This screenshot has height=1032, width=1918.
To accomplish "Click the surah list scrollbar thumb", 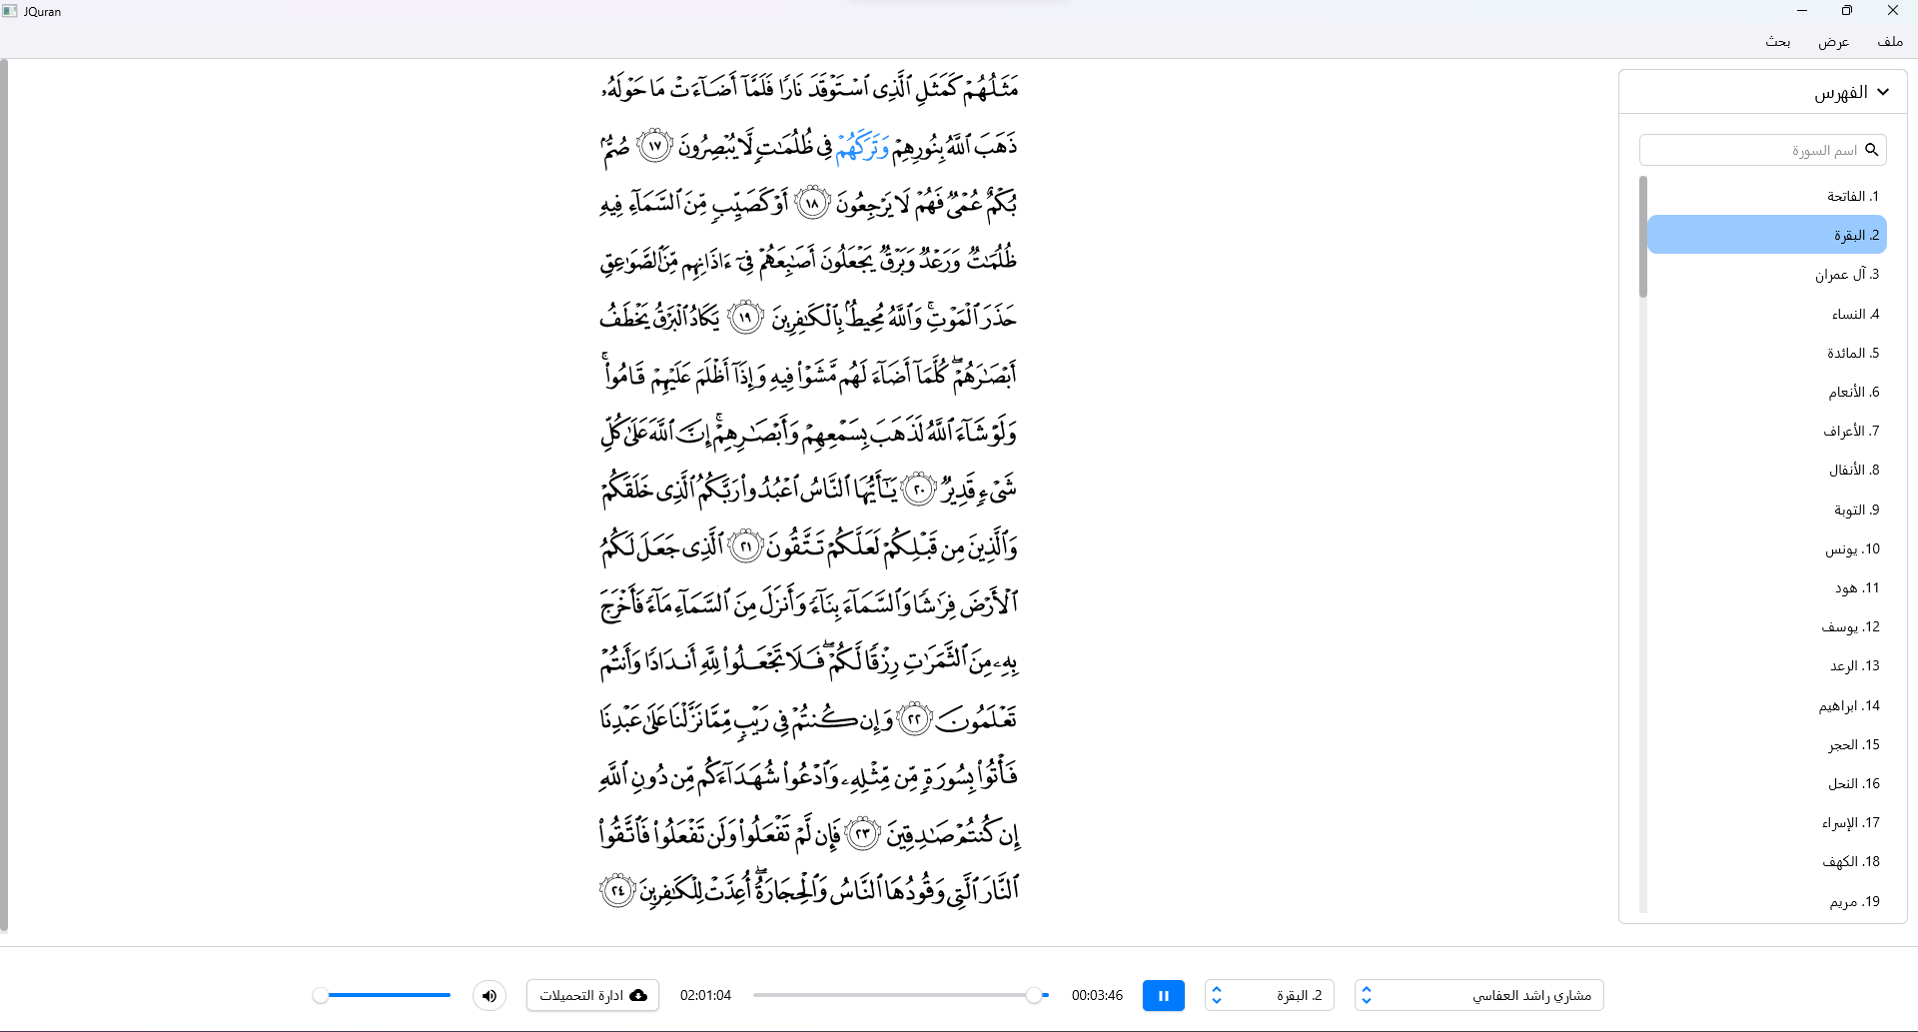I will 1643,237.
